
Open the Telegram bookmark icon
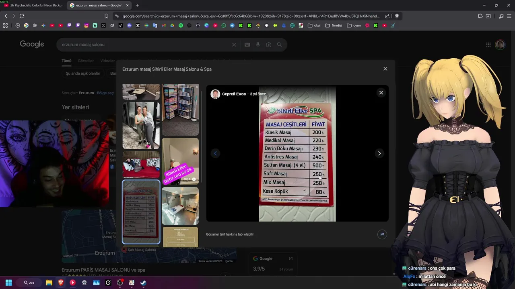pyautogui.click(x=232, y=25)
